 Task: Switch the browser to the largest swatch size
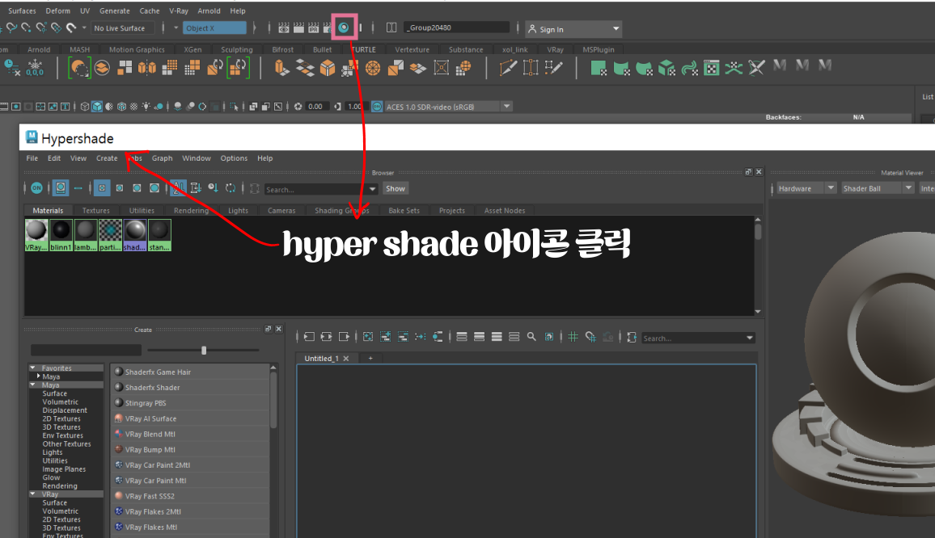pos(154,188)
